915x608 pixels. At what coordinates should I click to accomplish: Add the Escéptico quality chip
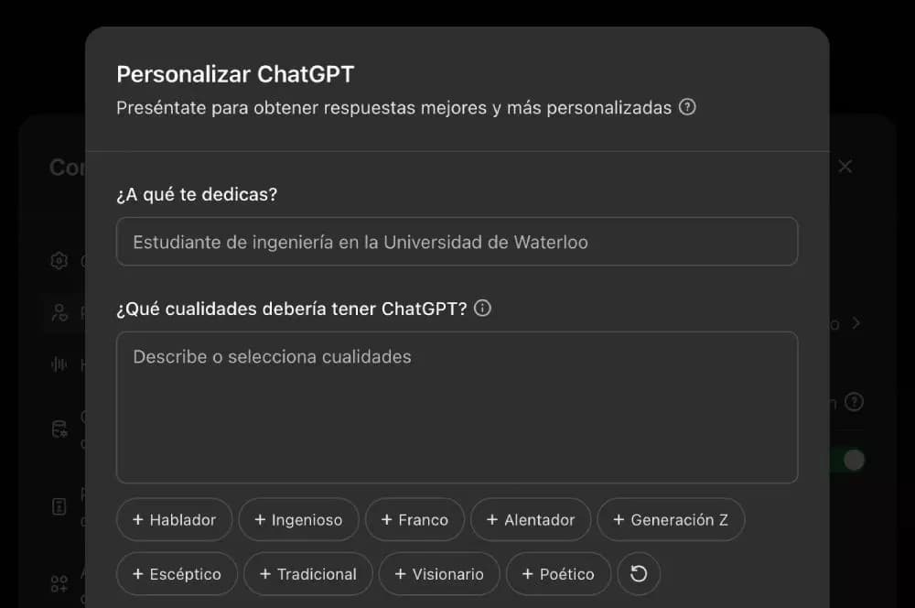[x=177, y=574]
